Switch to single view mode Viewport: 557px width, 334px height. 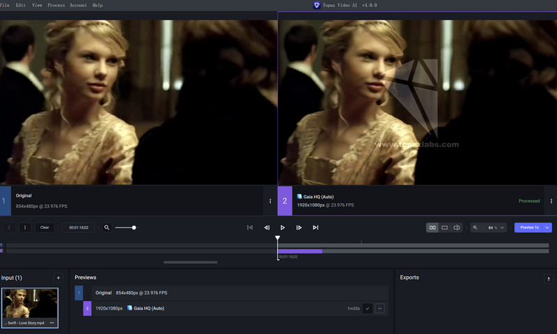[x=444, y=227]
